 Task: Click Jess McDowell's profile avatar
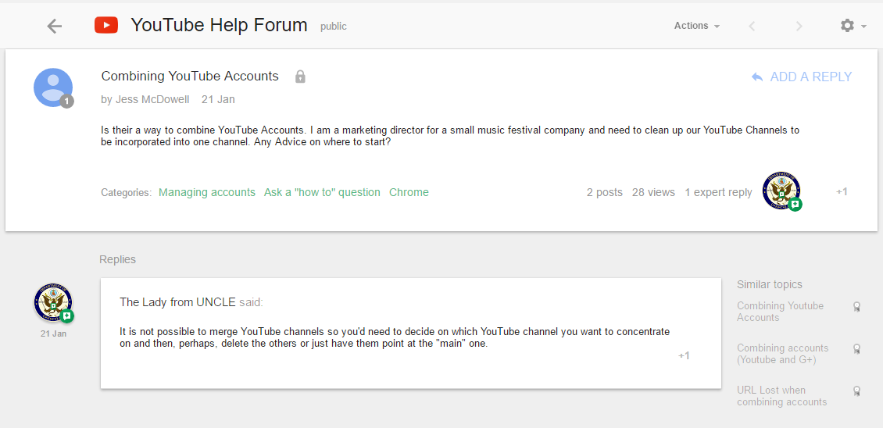[53, 87]
